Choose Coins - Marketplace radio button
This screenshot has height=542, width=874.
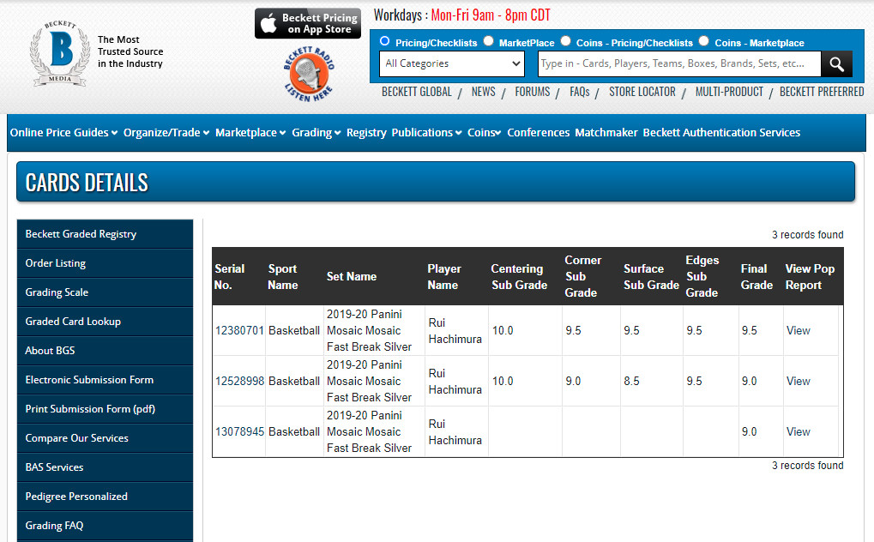pyautogui.click(x=704, y=40)
